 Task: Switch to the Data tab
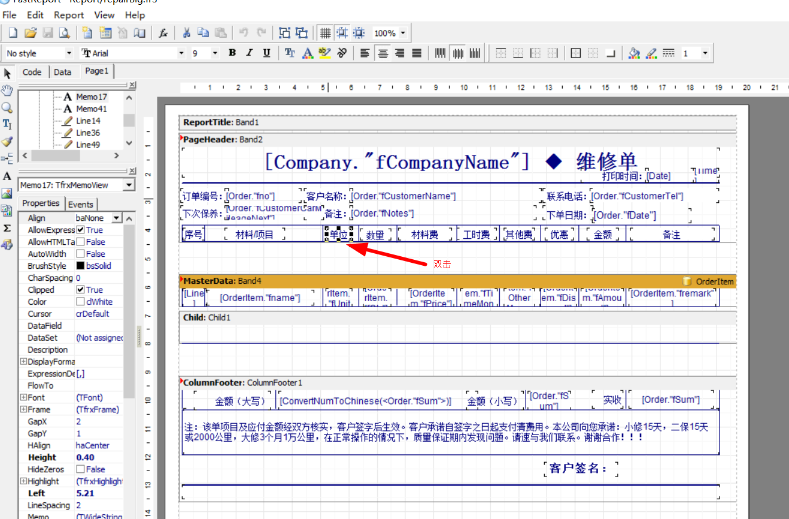[x=63, y=72]
